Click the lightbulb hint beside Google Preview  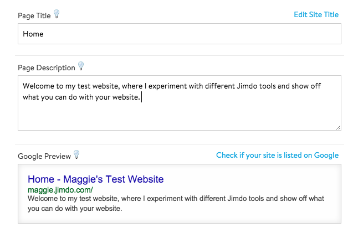[x=76, y=155]
